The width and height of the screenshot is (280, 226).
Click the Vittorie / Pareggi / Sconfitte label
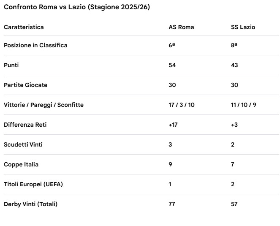pos(43,105)
